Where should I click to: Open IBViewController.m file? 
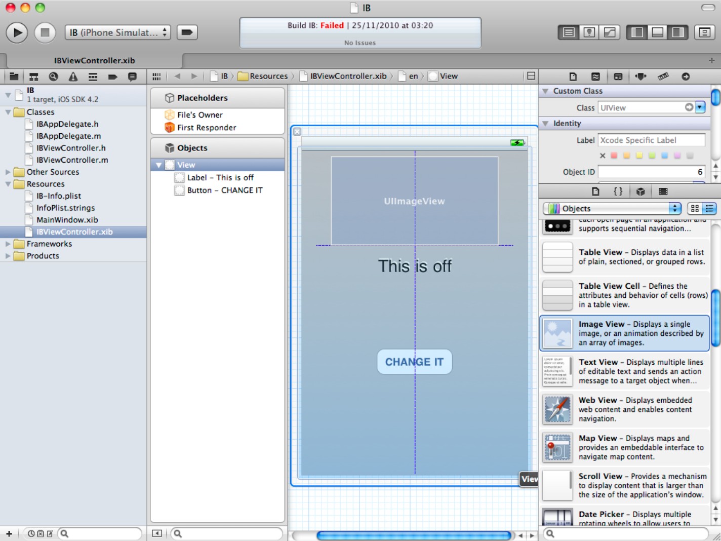pyautogui.click(x=72, y=160)
